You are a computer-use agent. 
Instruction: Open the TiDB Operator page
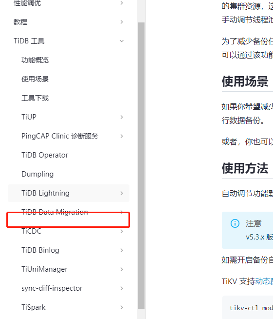point(45,155)
